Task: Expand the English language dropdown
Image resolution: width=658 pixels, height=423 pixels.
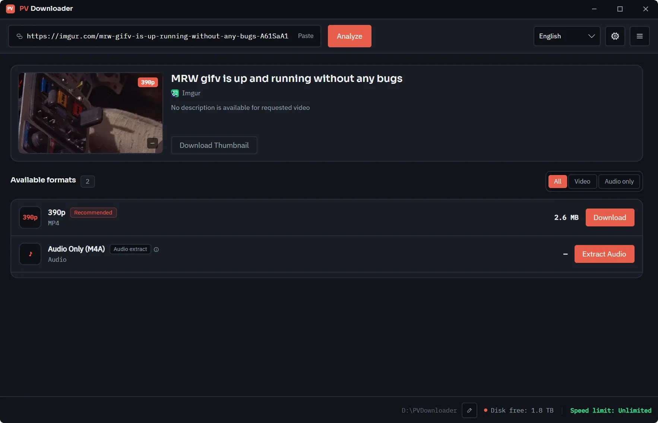Action: [x=567, y=36]
